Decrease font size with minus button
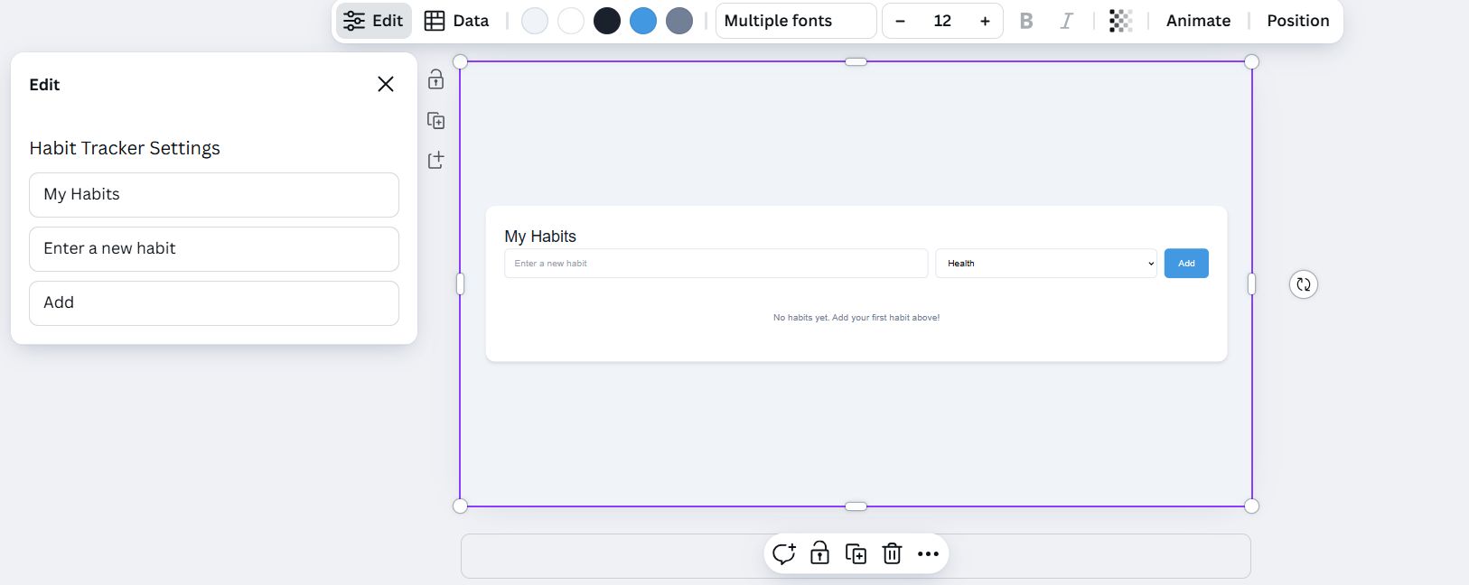This screenshot has height=585, width=1469. click(900, 21)
